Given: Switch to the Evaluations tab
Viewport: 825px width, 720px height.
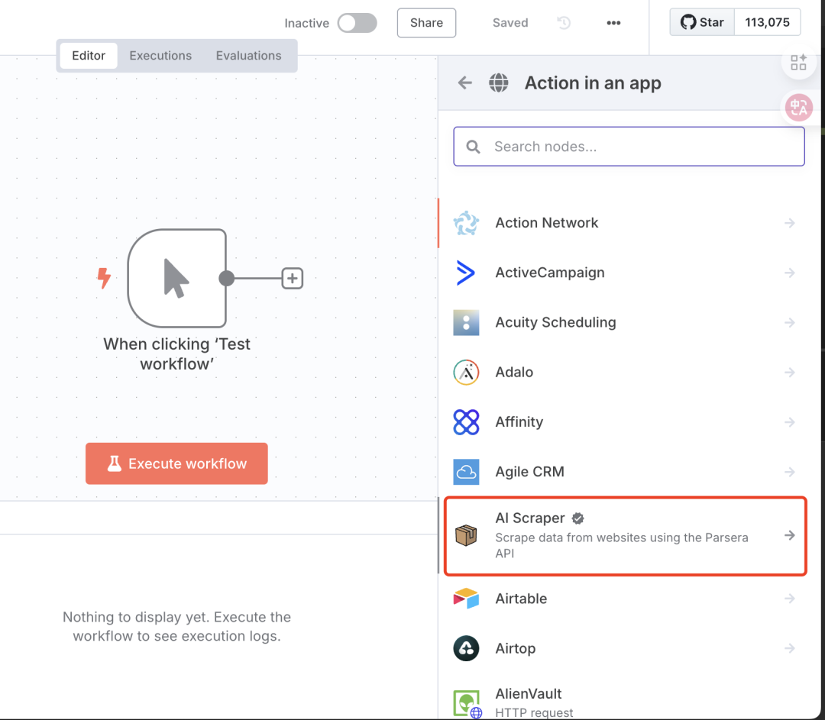Looking at the screenshot, I should (x=248, y=55).
